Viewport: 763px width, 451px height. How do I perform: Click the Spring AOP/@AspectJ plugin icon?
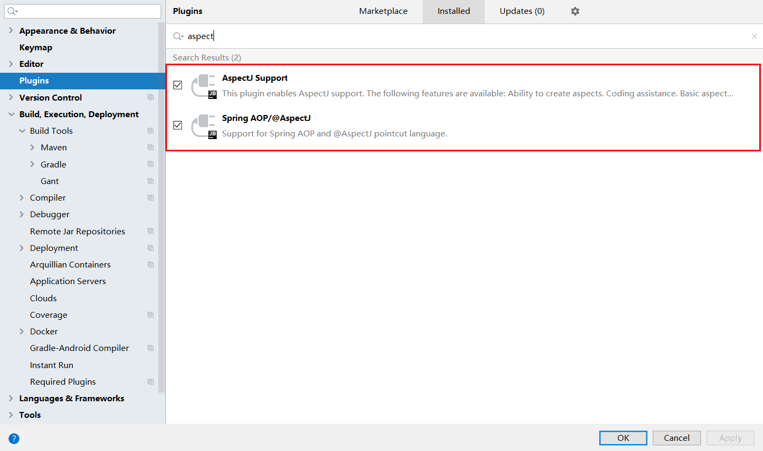(x=204, y=126)
